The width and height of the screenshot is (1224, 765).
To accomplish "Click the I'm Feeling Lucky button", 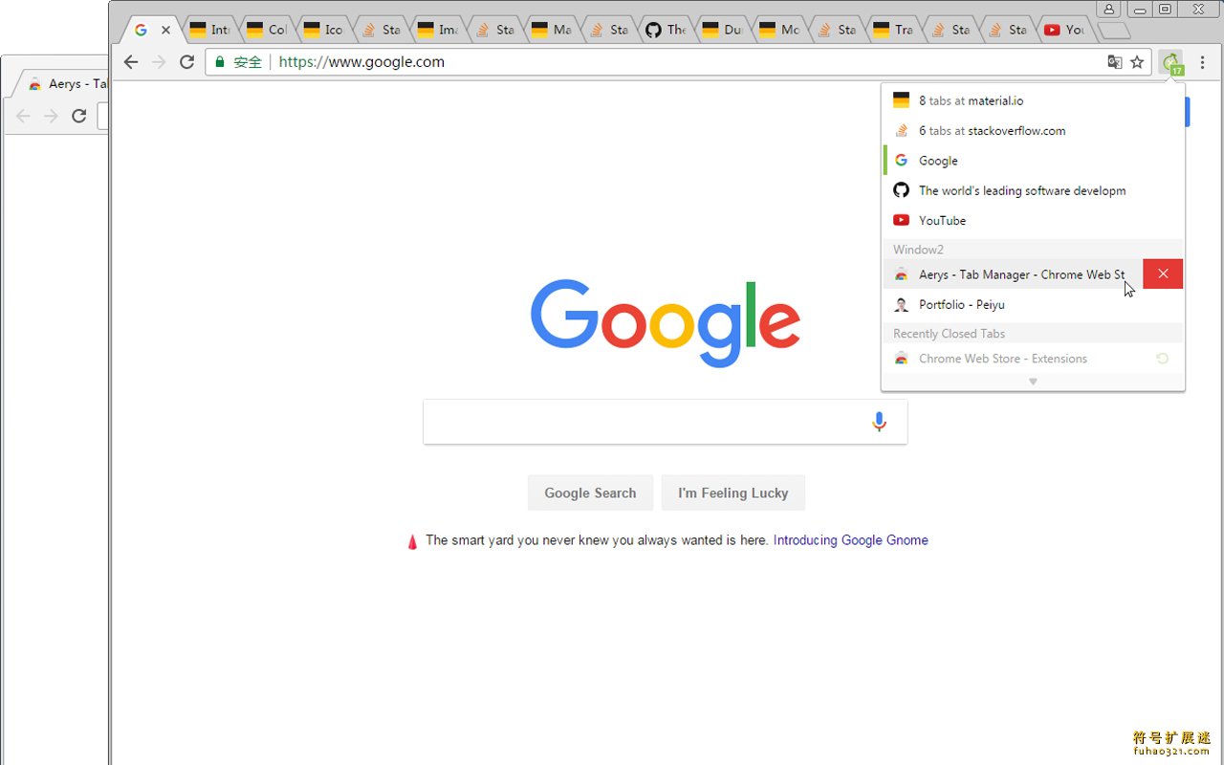I will pos(733,492).
